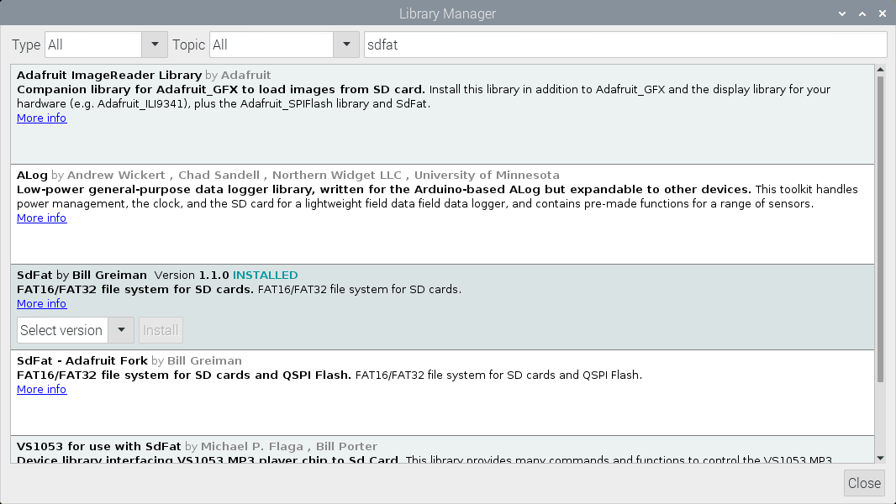Click the scrollbar up arrow
This screenshot has height=504, width=896.
pos(880,70)
